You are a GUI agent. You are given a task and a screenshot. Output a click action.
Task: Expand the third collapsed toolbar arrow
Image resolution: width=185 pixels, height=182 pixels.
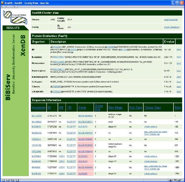pos(14,7)
